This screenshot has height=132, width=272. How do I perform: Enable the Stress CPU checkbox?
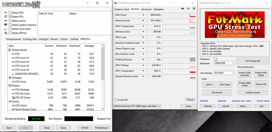coord(10,13)
